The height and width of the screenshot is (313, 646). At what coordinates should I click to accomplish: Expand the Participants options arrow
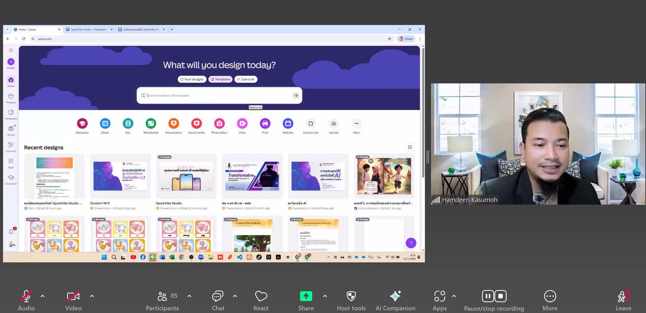[x=189, y=296]
